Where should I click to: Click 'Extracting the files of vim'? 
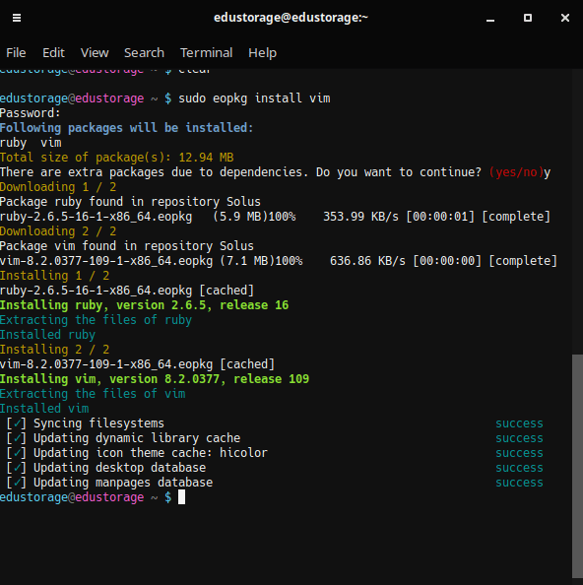click(93, 394)
